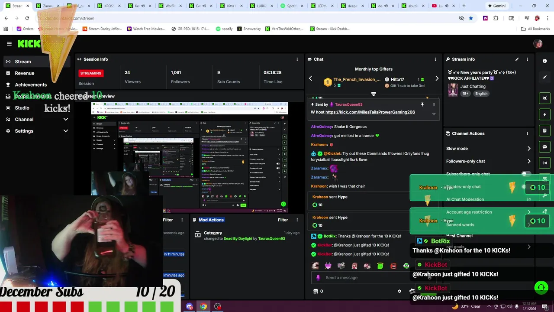The image size is (554, 312).
Task: Expand the Settings dropdown in sidebar
Action: 66,131
